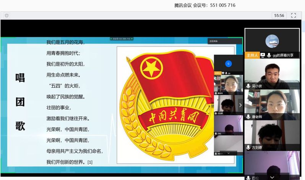Viewport: 305px width, 180px height.
Task: Click the shield security icon at top left
Action: click(6, 15)
